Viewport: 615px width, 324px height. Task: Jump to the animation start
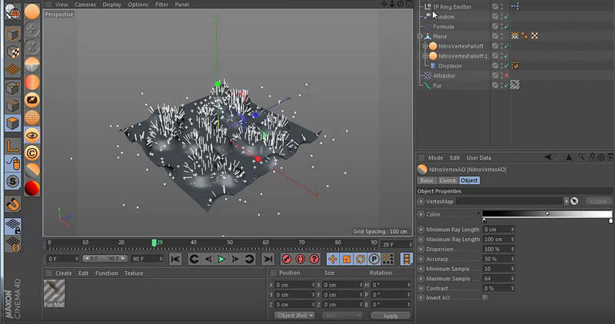click(x=176, y=260)
